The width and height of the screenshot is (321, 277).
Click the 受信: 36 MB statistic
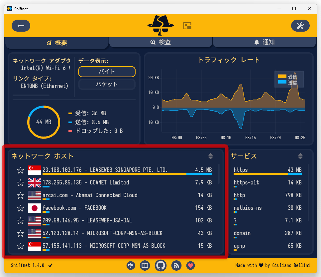(x=87, y=113)
